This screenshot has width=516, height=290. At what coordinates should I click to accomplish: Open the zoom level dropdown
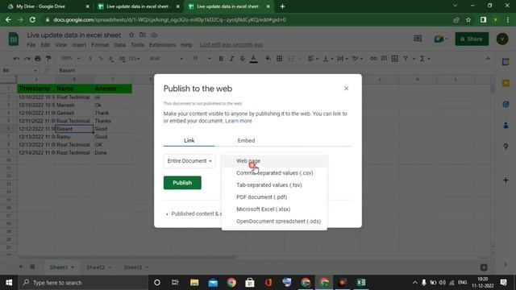(70, 59)
